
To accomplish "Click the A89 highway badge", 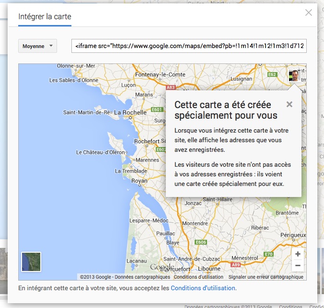I will (x=235, y=264).
